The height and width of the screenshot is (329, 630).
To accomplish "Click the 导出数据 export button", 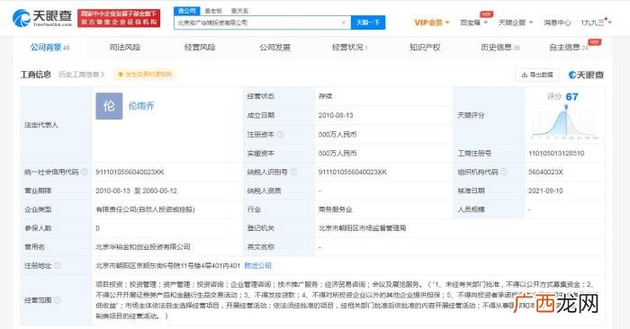I will coord(537,75).
